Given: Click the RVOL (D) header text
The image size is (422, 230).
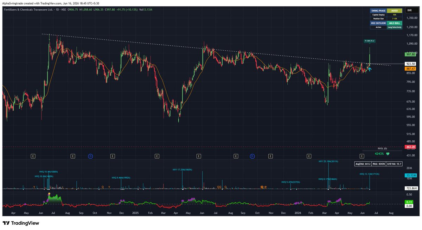Looking at the screenshot, I should pos(382,149).
